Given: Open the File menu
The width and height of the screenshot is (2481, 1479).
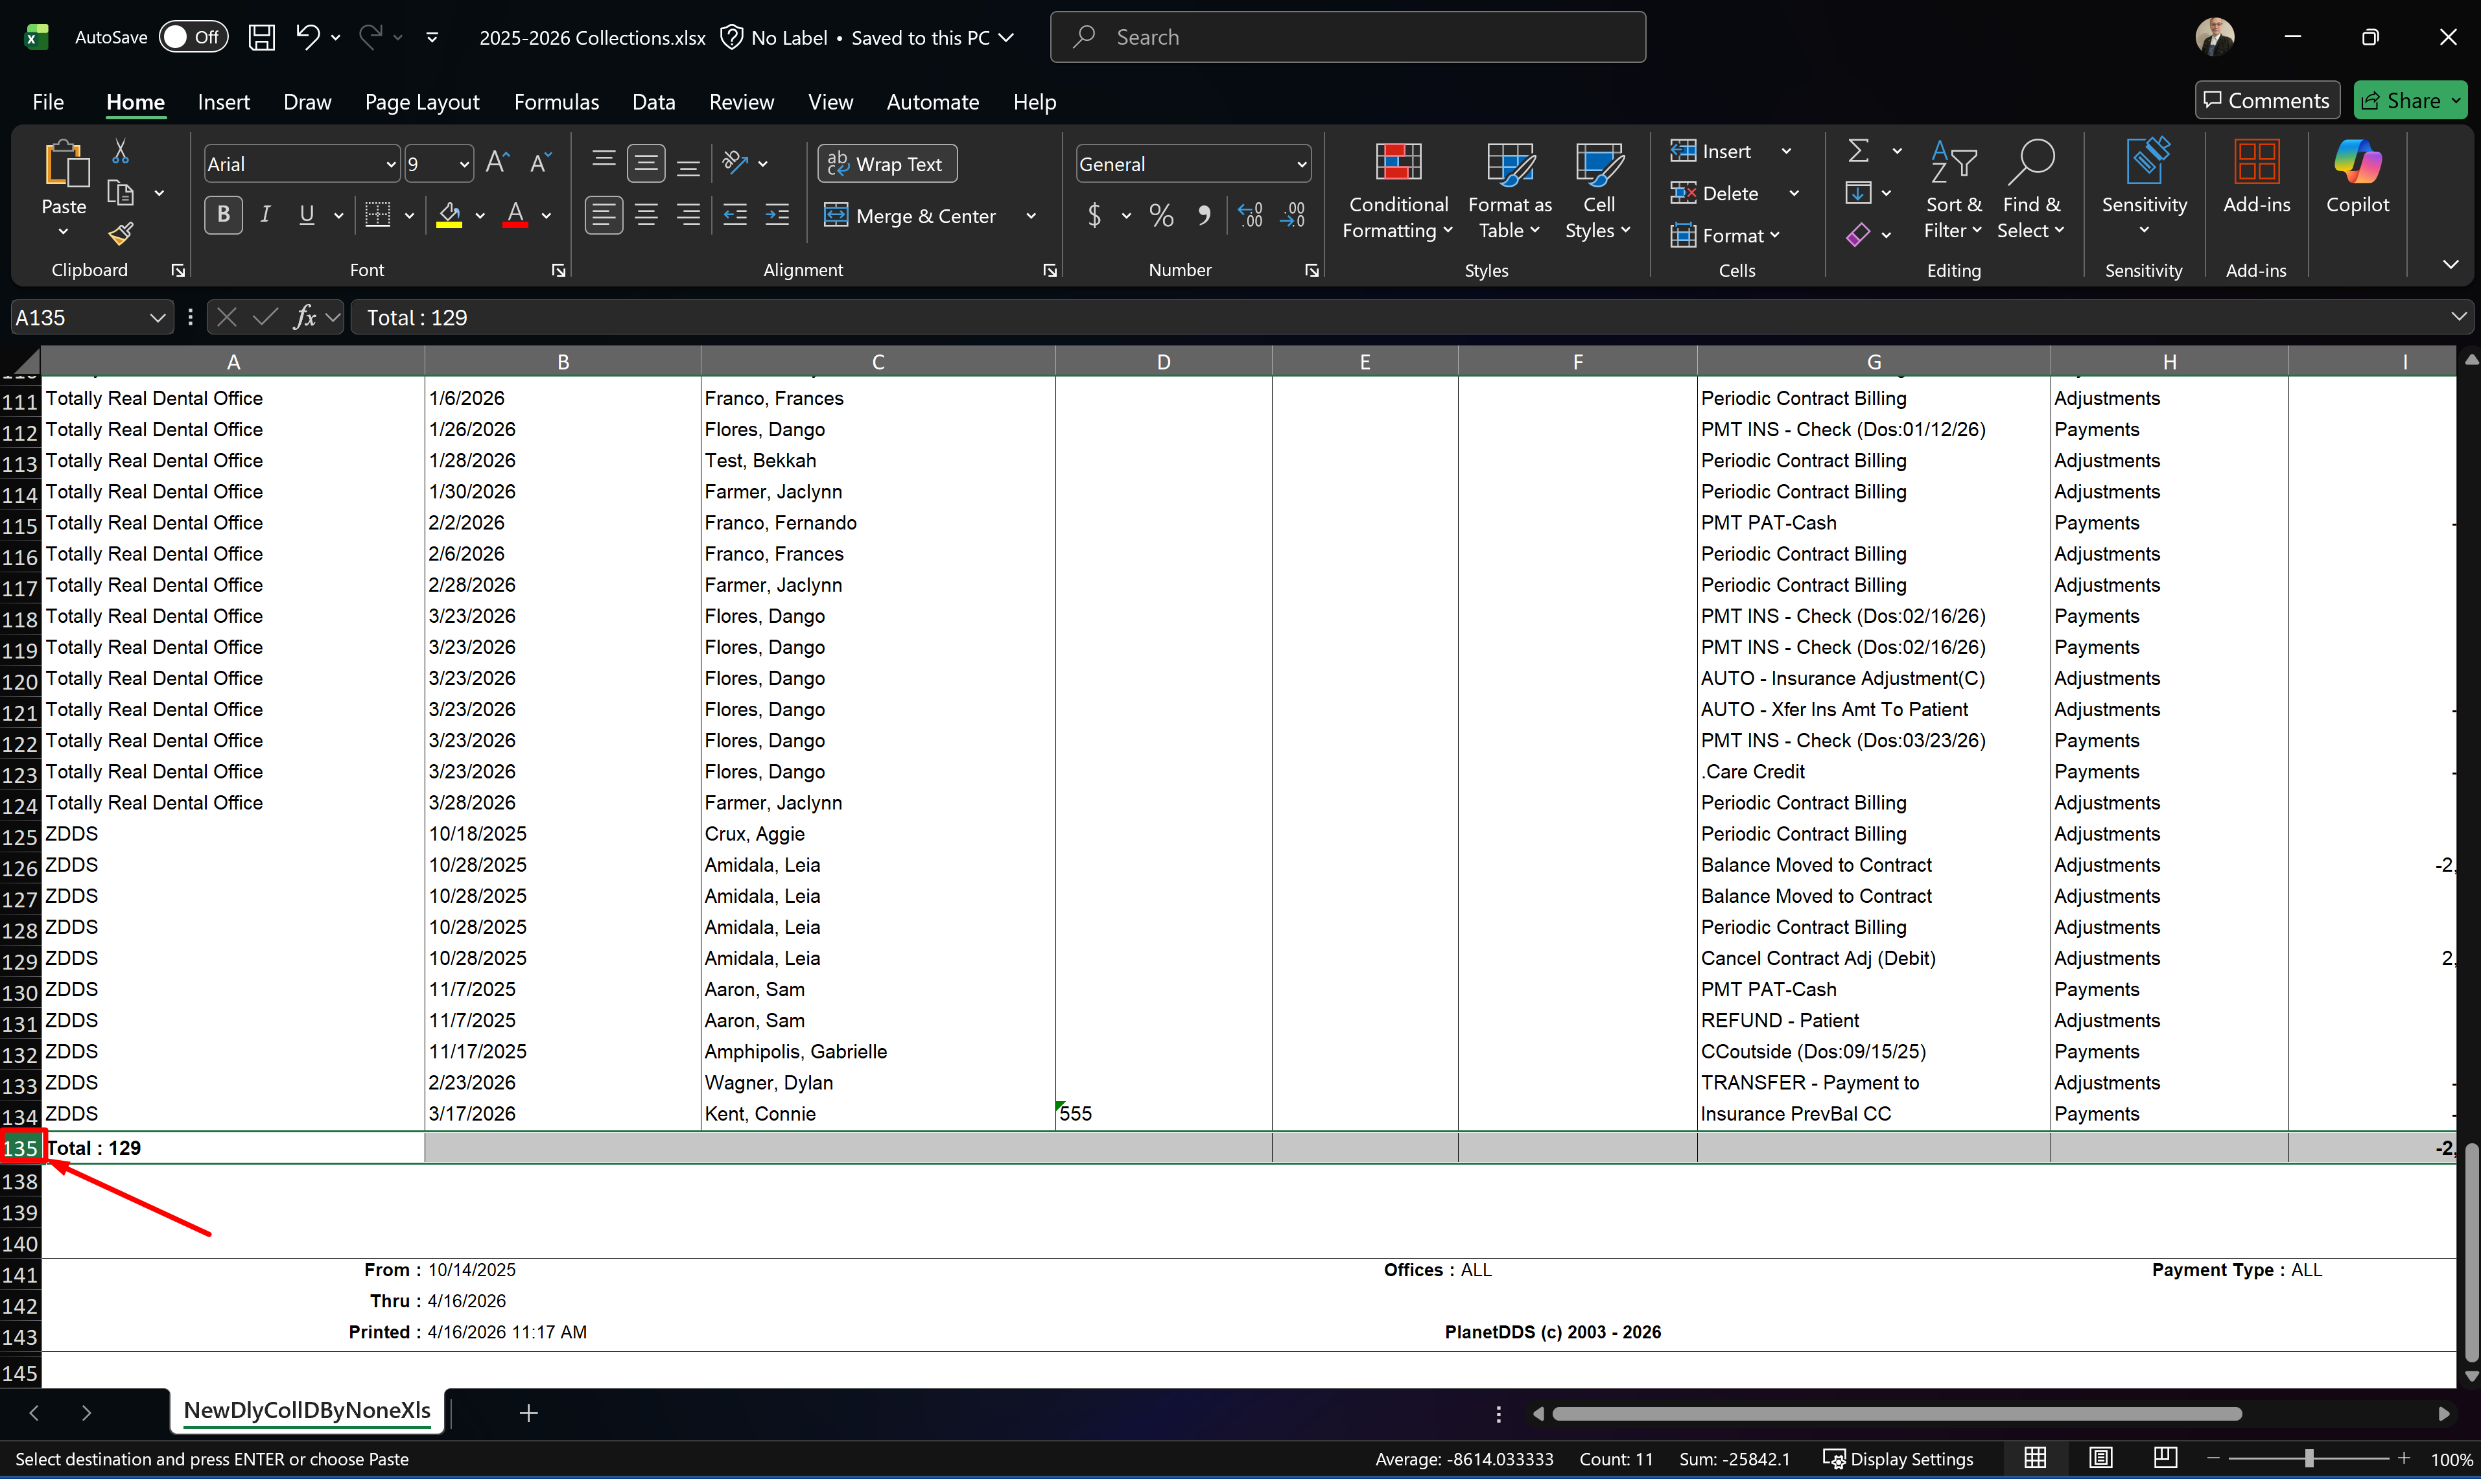Looking at the screenshot, I should tap(48, 102).
